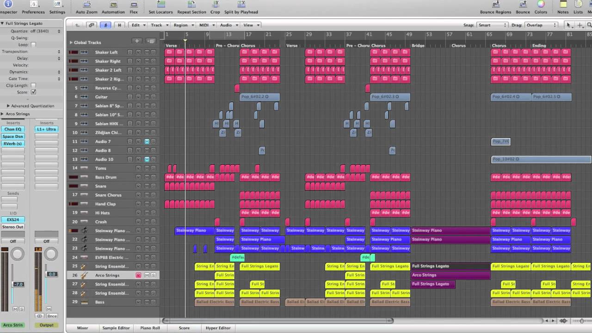
Task: Open the Piano Roll tab
Action: pos(150,328)
